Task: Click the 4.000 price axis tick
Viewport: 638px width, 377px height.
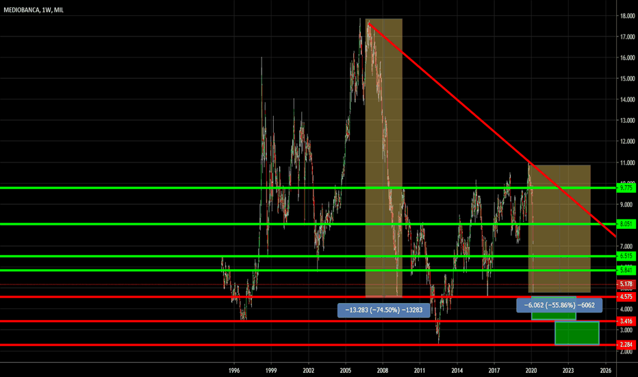Action: click(627, 309)
